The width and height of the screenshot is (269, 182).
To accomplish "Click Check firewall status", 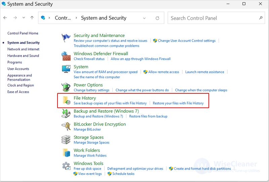I will [x=89, y=59].
